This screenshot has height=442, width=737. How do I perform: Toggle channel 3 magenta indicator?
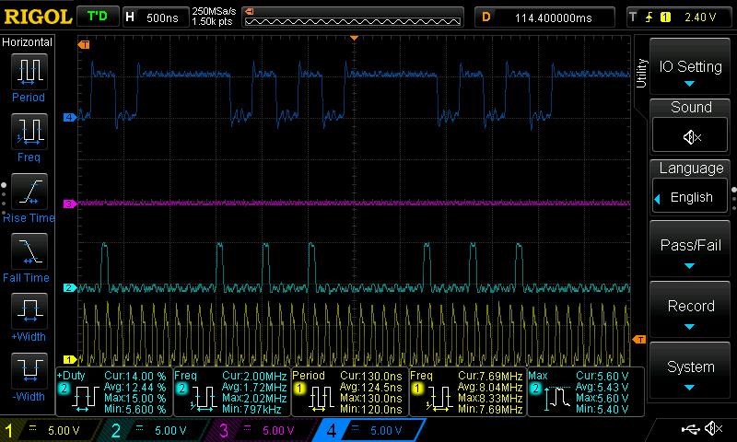(259, 430)
